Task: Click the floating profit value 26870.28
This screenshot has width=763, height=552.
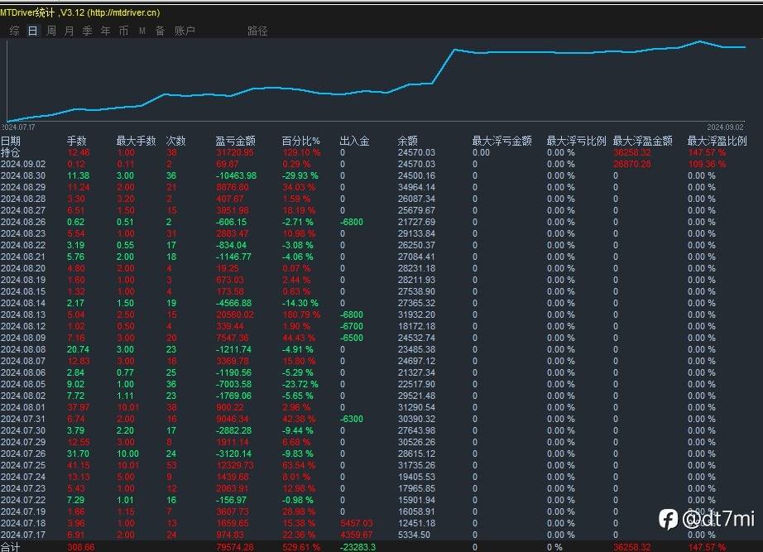Action: [632, 164]
